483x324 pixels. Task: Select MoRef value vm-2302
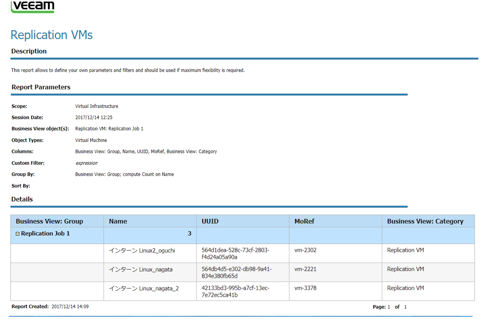point(305,250)
